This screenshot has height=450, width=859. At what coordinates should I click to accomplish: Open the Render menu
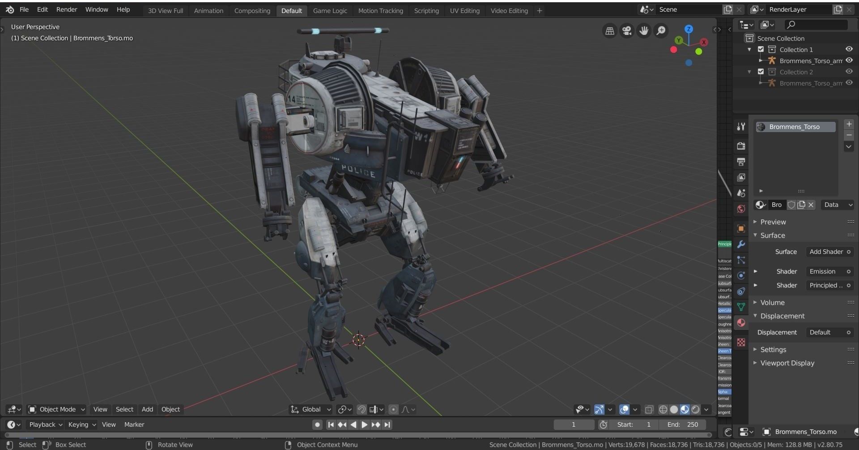click(67, 9)
